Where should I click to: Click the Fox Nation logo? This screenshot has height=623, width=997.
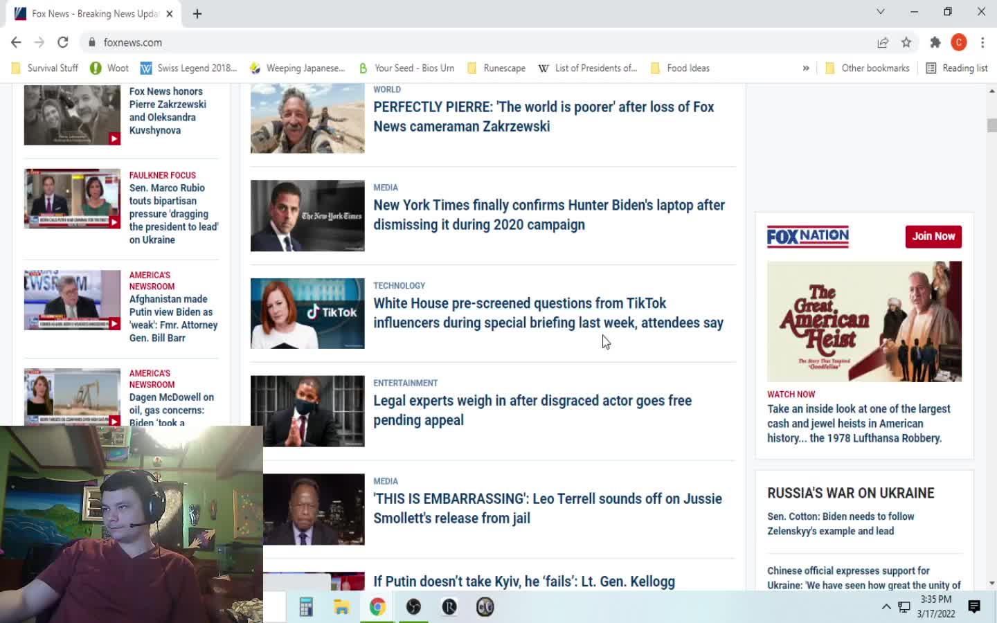pyautogui.click(x=808, y=237)
